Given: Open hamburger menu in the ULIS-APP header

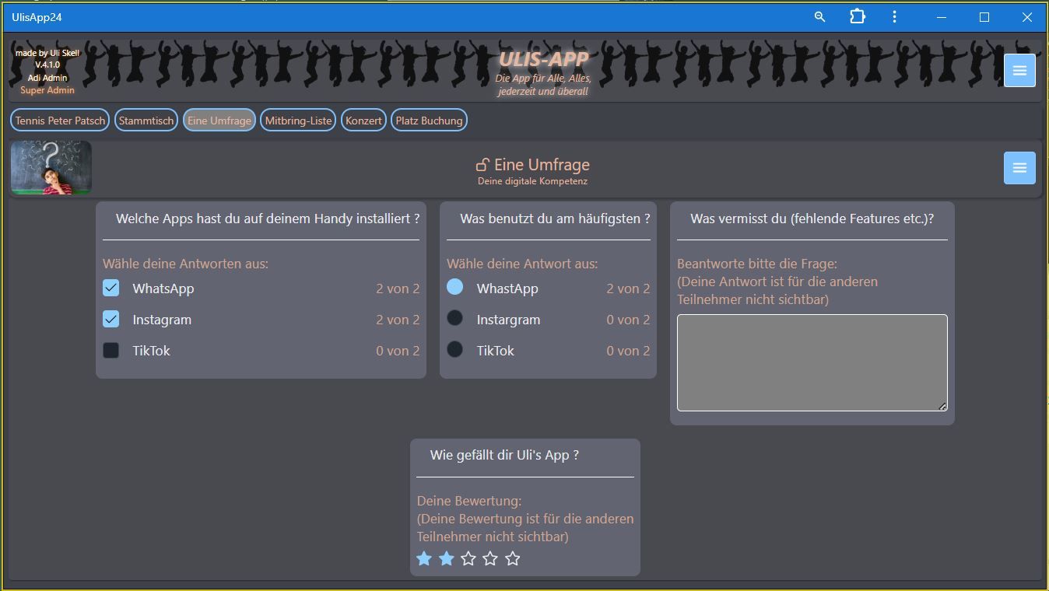Looking at the screenshot, I should click(1019, 70).
